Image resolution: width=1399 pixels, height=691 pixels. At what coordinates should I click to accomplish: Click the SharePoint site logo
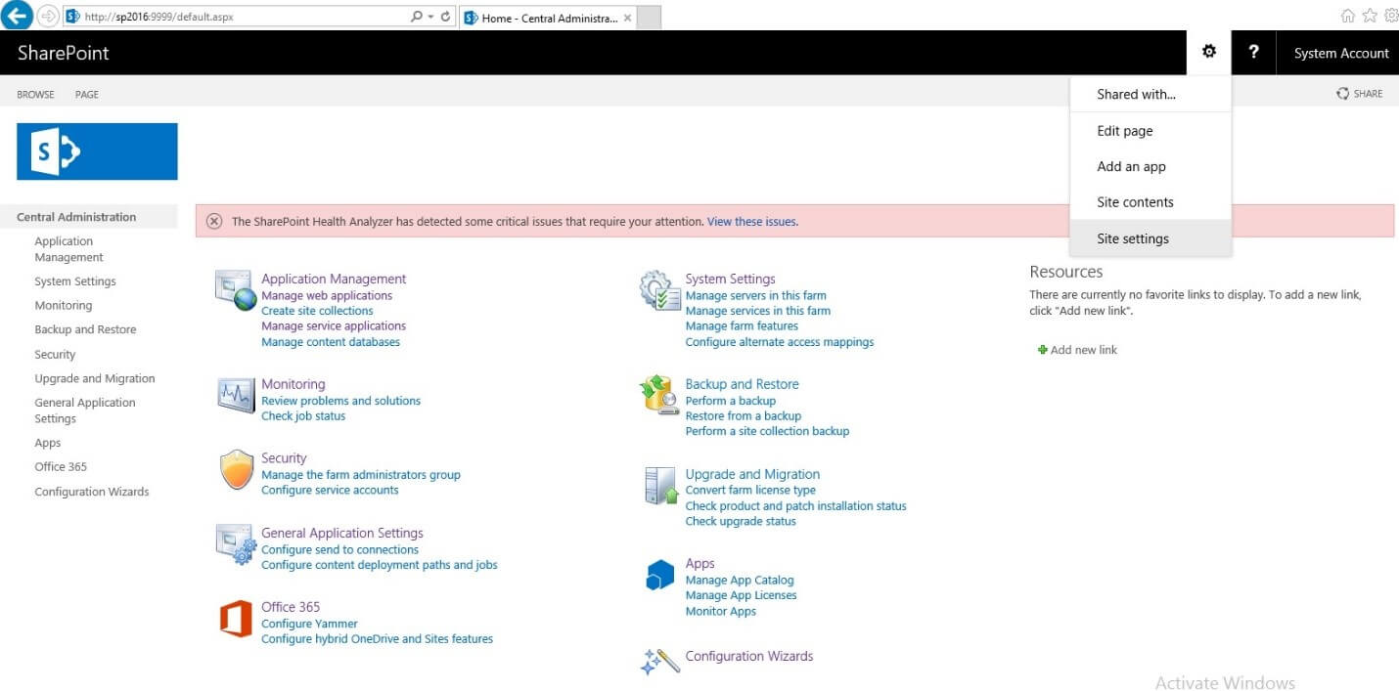coord(97,151)
